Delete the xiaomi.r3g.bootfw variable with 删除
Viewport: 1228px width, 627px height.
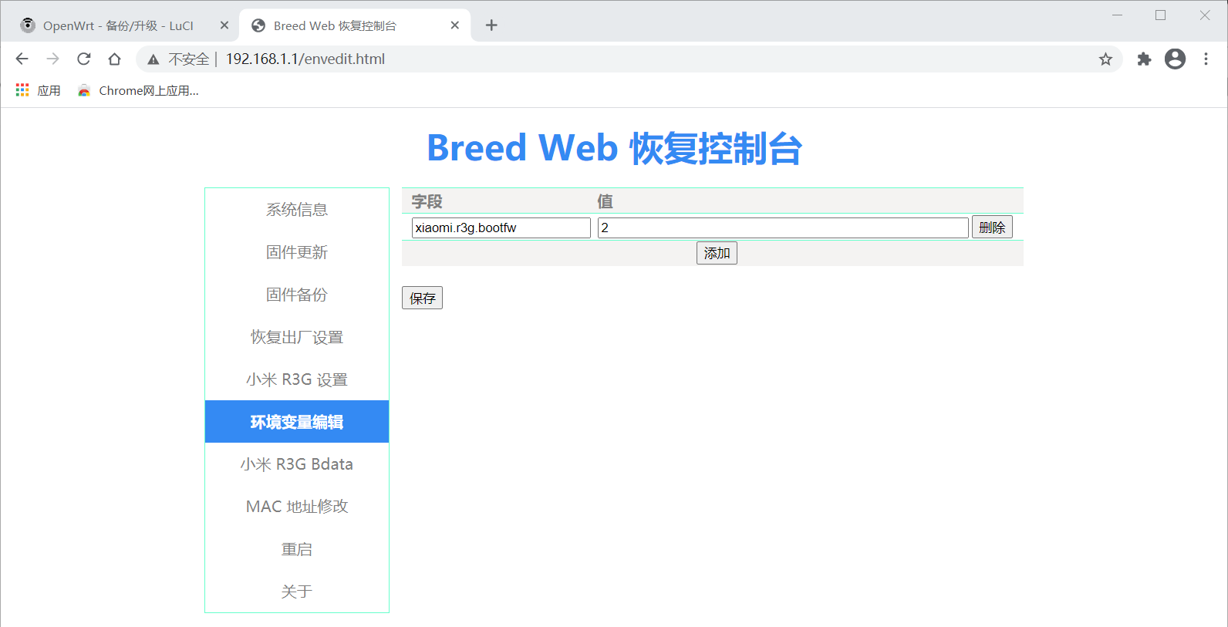(992, 228)
